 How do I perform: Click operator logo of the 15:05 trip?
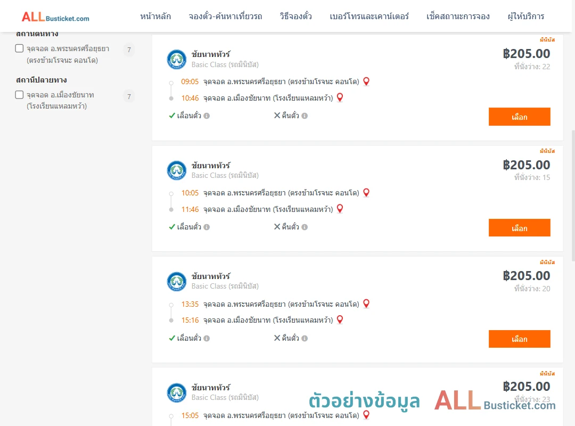pyautogui.click(x=177, y=393)
